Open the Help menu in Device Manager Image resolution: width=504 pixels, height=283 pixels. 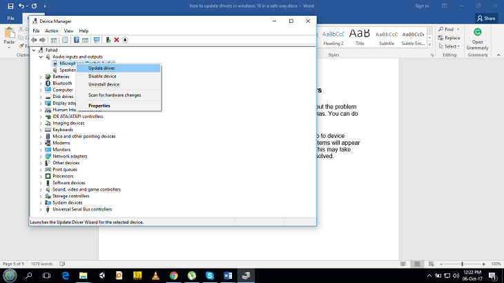pos(84,31)
